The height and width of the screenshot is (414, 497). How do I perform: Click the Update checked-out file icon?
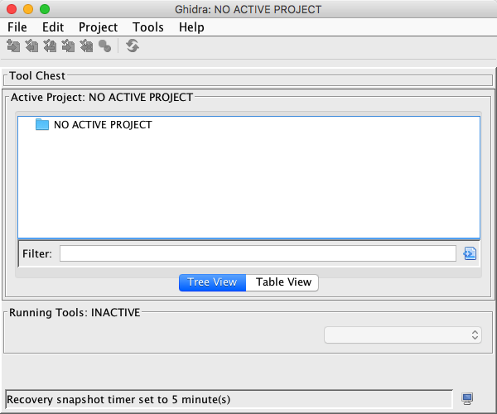click(x=50, y=46)
